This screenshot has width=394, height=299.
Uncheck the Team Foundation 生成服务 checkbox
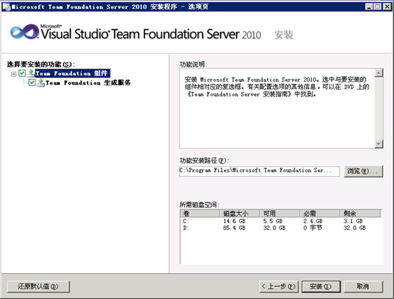point(32,82)
